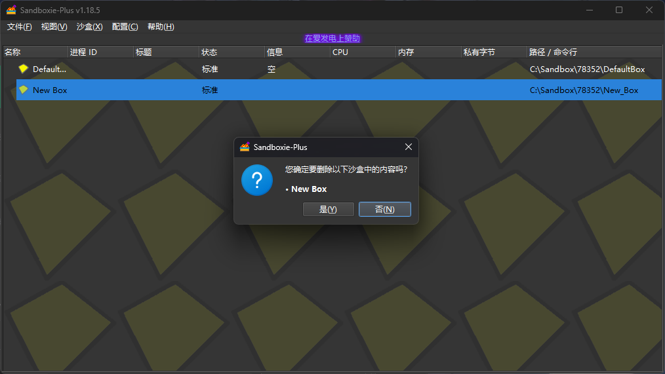The image size is (665, 374).
Task: Click the question mark dialog icon
Action: (x=257, y=180)
